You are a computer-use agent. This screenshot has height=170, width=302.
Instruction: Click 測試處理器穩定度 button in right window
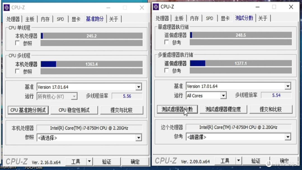coord(223,109)
